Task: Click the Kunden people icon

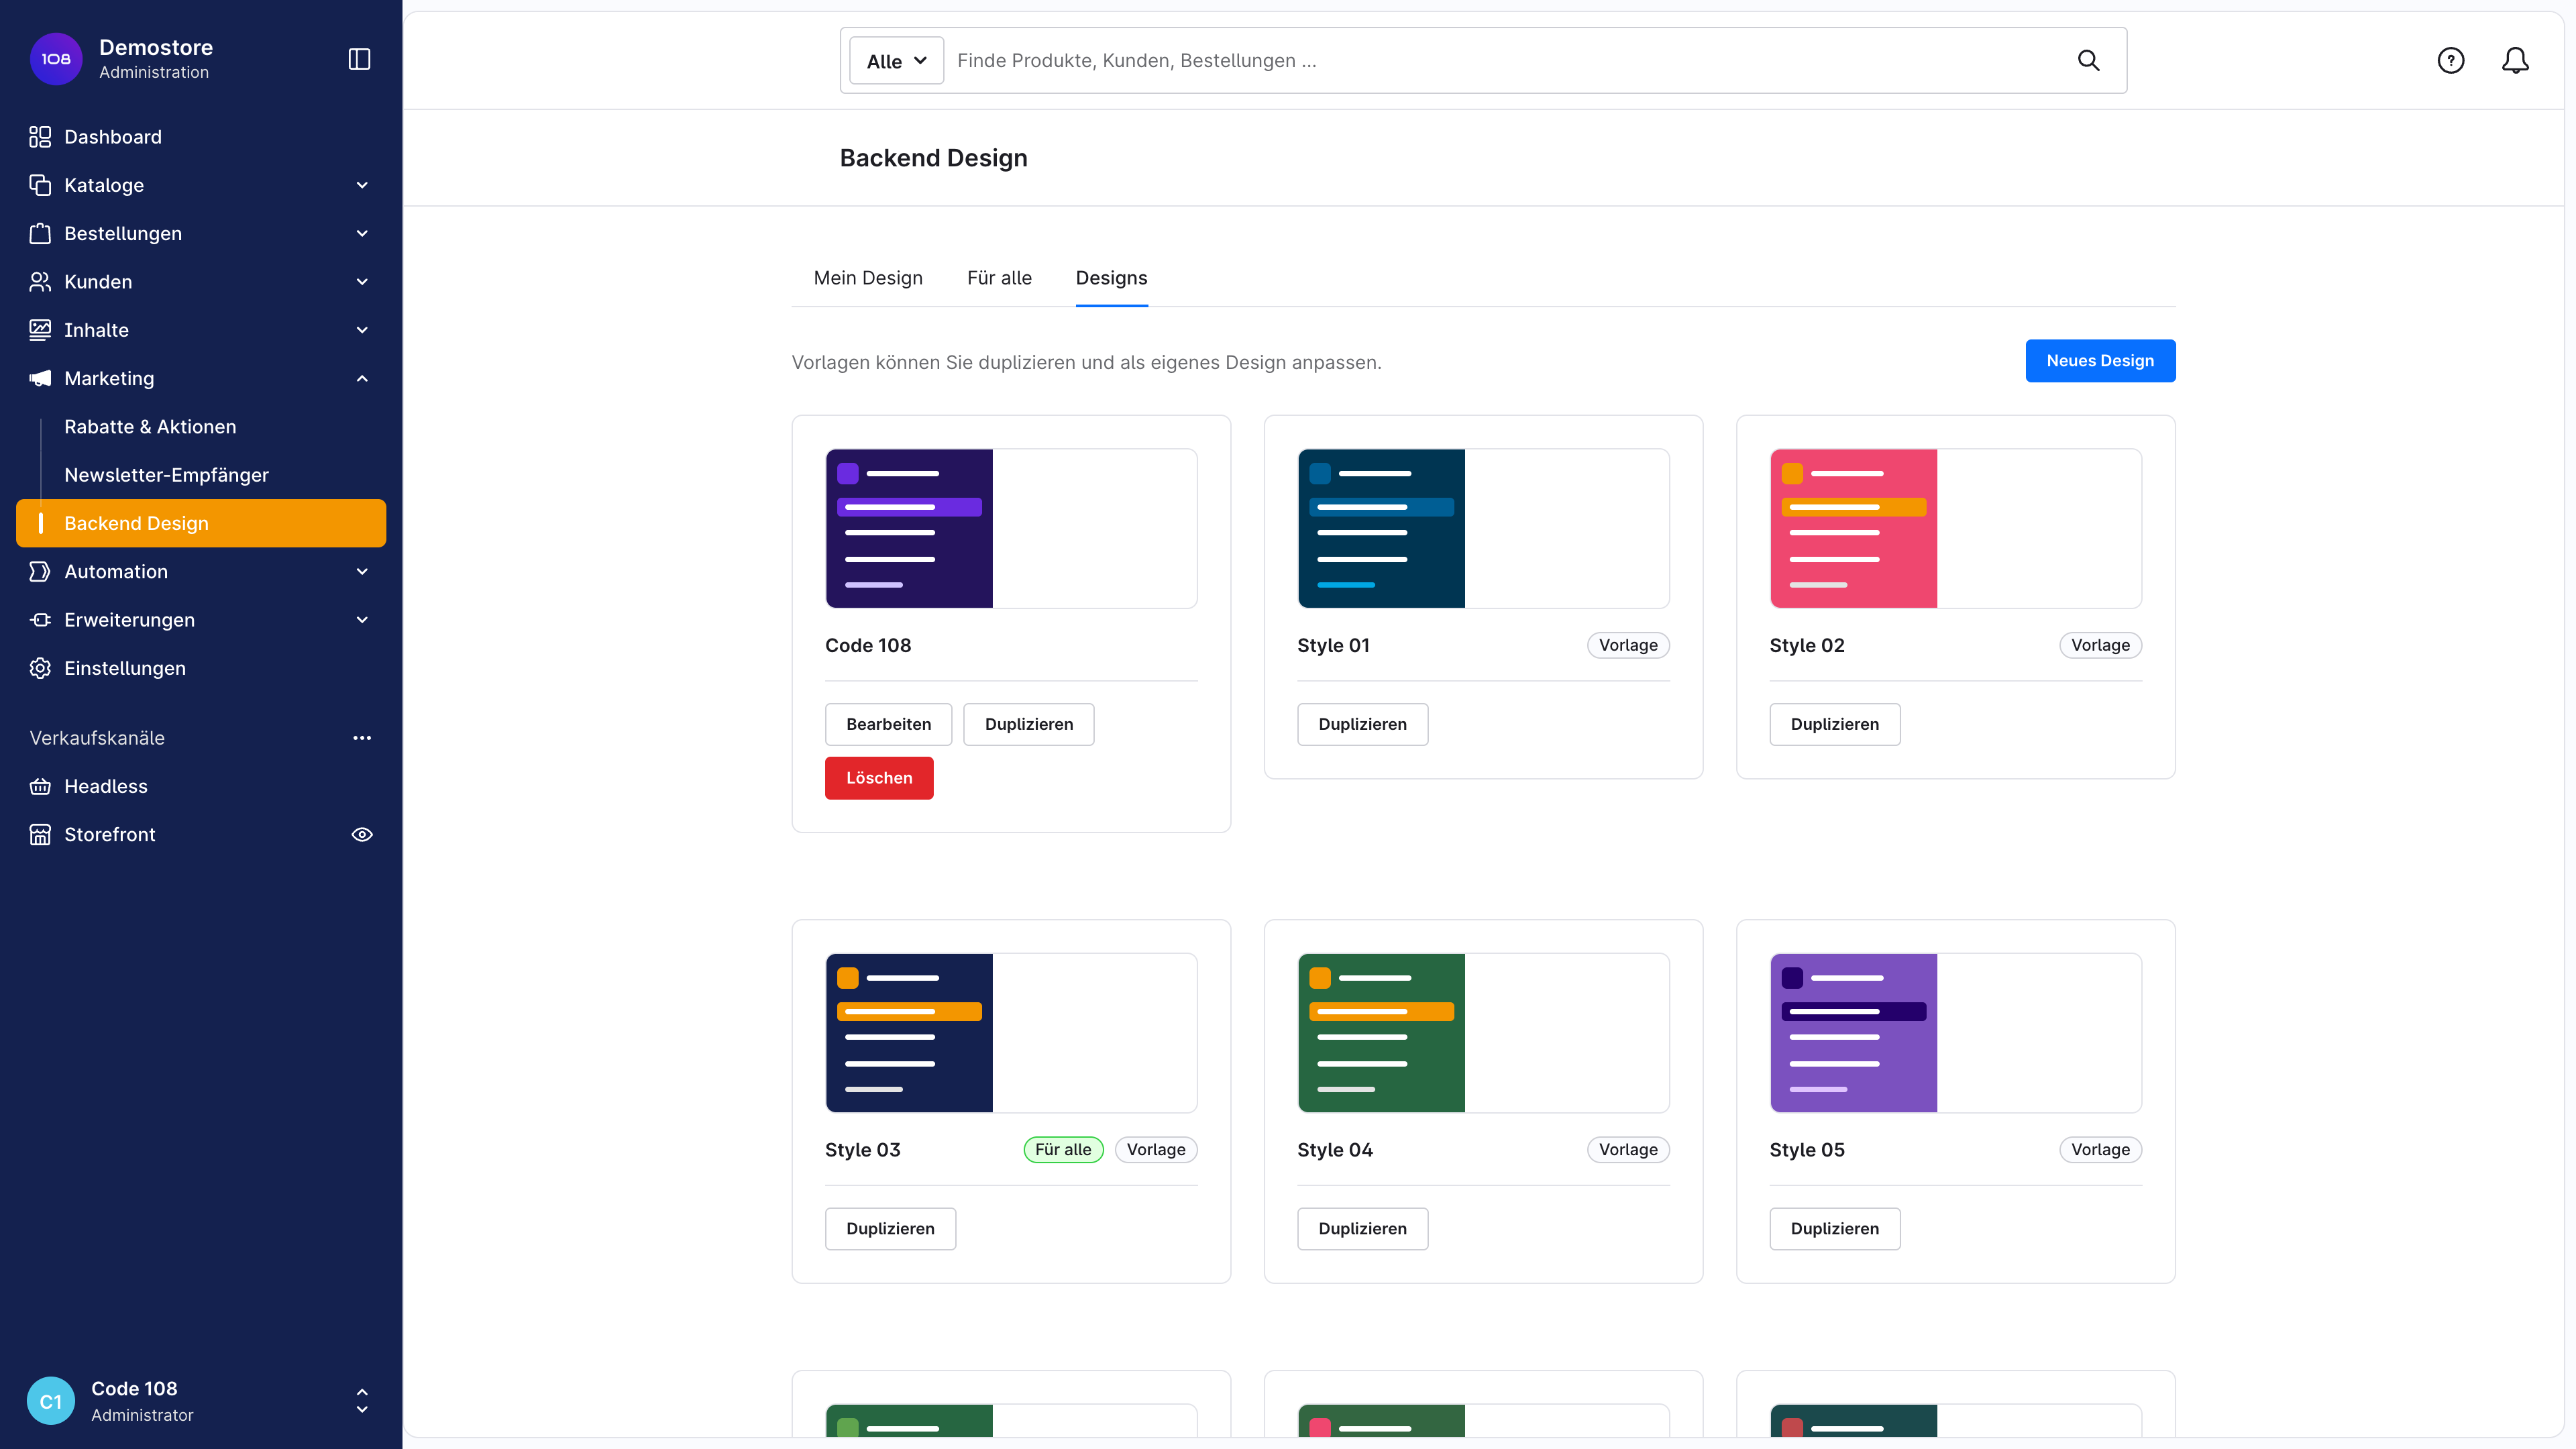Action: pos(40,282)
